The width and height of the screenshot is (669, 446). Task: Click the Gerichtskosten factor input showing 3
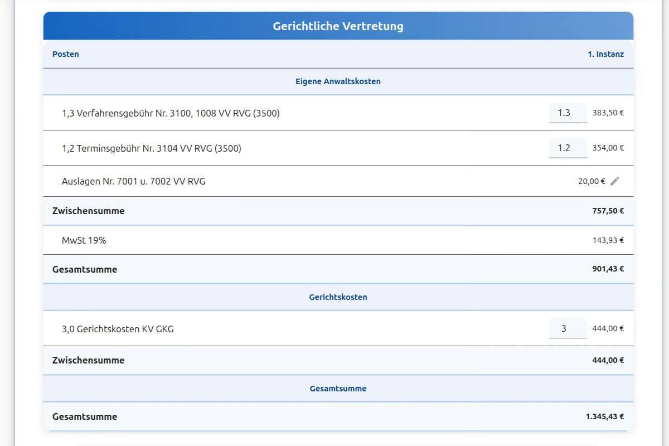568,328
